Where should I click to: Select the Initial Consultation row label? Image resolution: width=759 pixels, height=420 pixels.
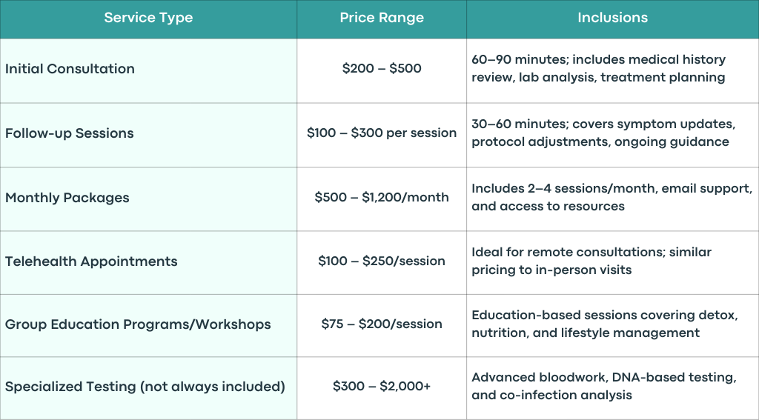pos(70,69)
